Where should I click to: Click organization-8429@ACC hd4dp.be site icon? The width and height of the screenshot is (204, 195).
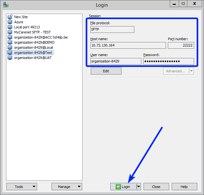[10, 37]
